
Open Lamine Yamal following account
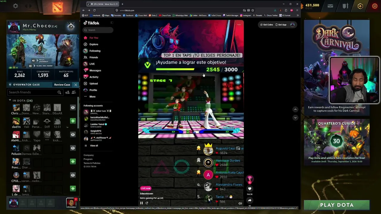click(95, 125)
